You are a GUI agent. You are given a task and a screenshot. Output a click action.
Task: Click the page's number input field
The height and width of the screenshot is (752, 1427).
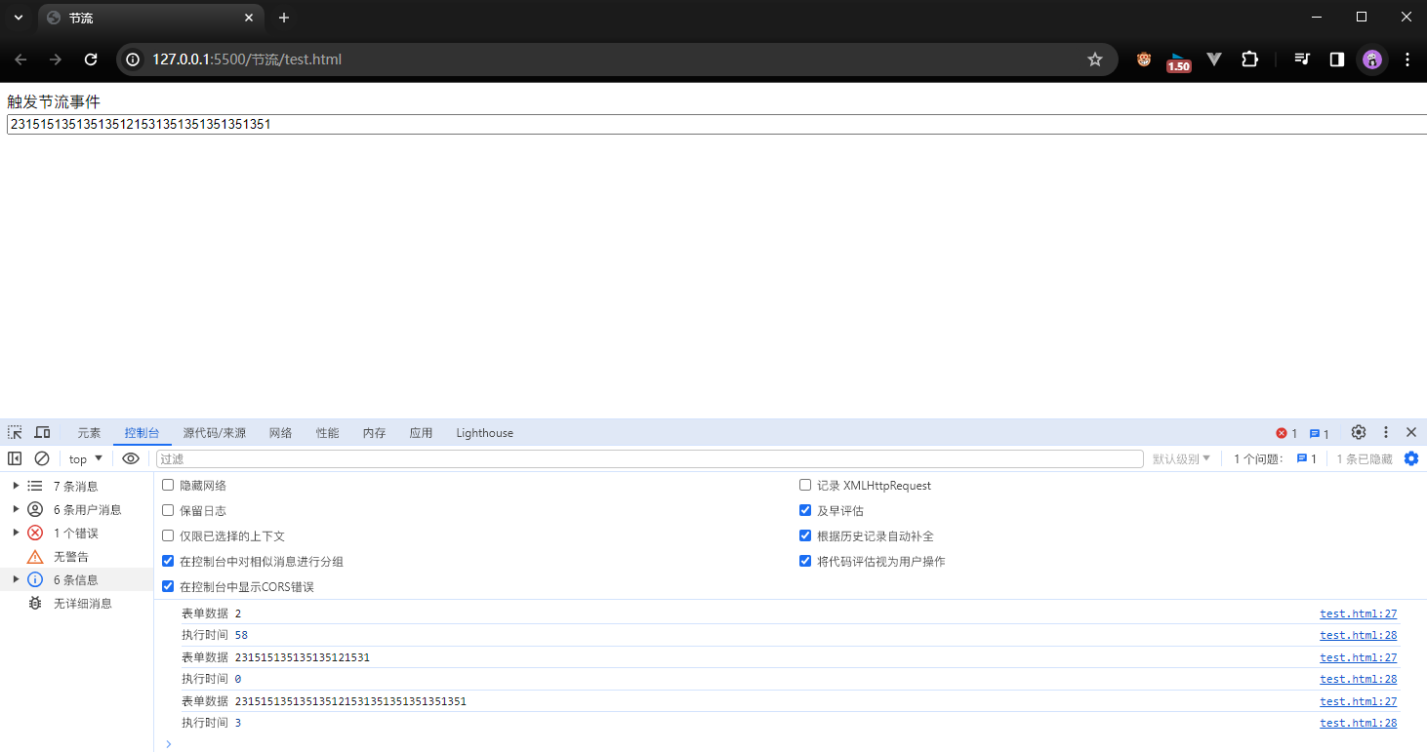[717, 124]
